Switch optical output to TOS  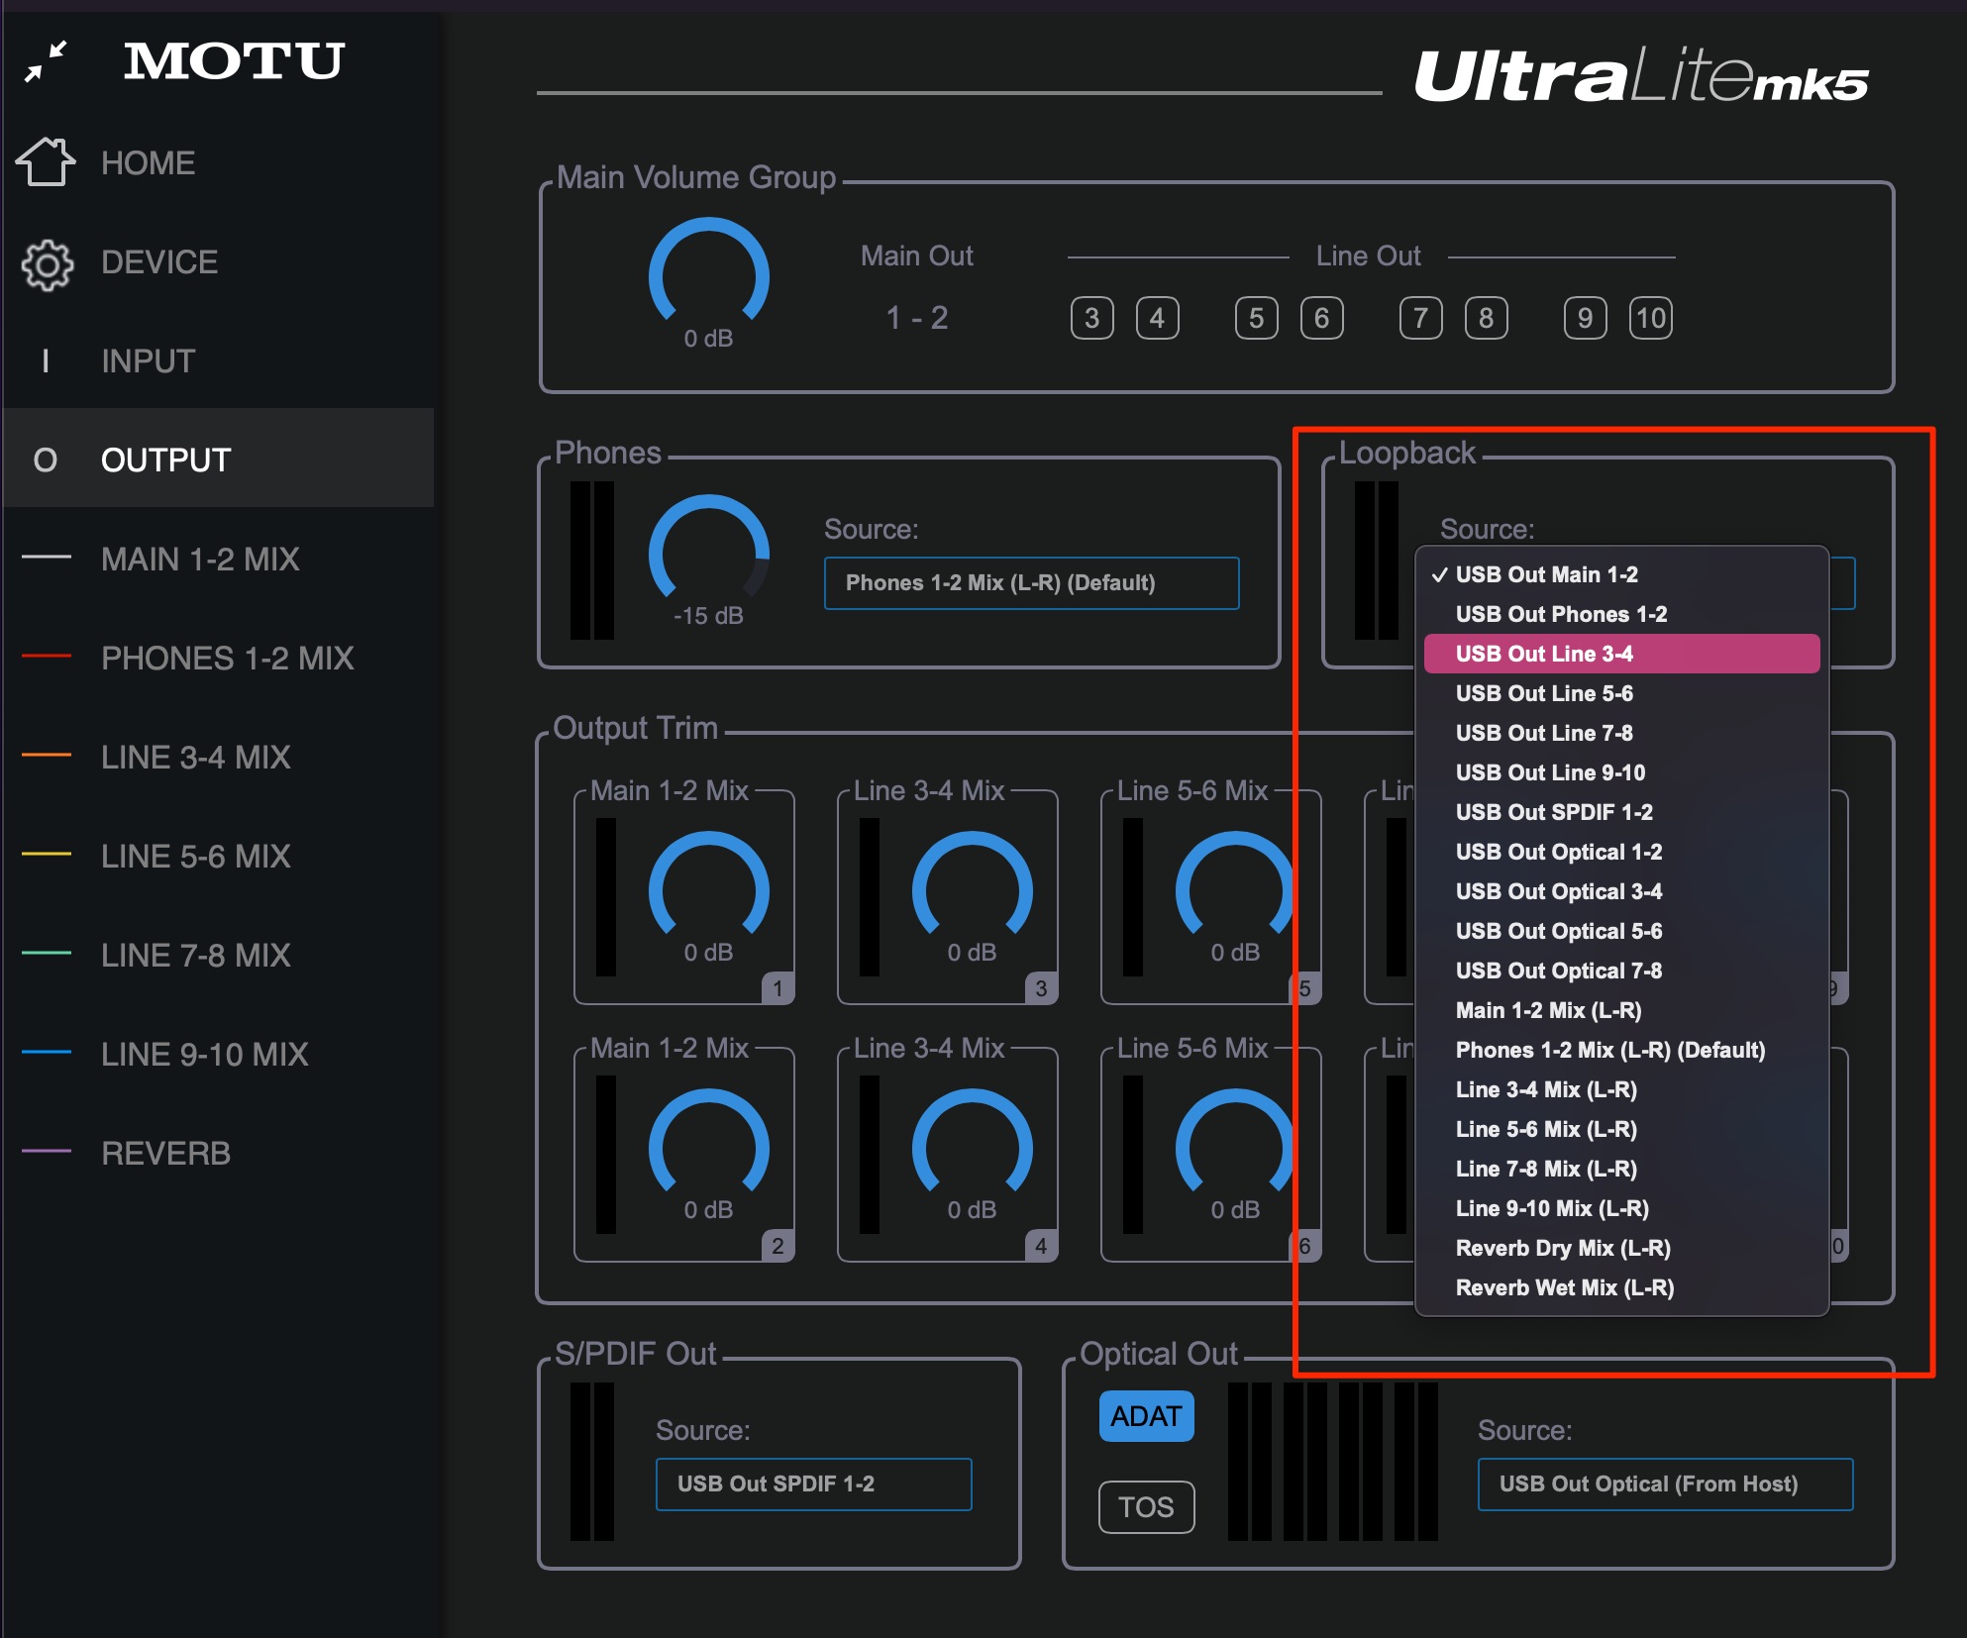tap(1147, 1507)
